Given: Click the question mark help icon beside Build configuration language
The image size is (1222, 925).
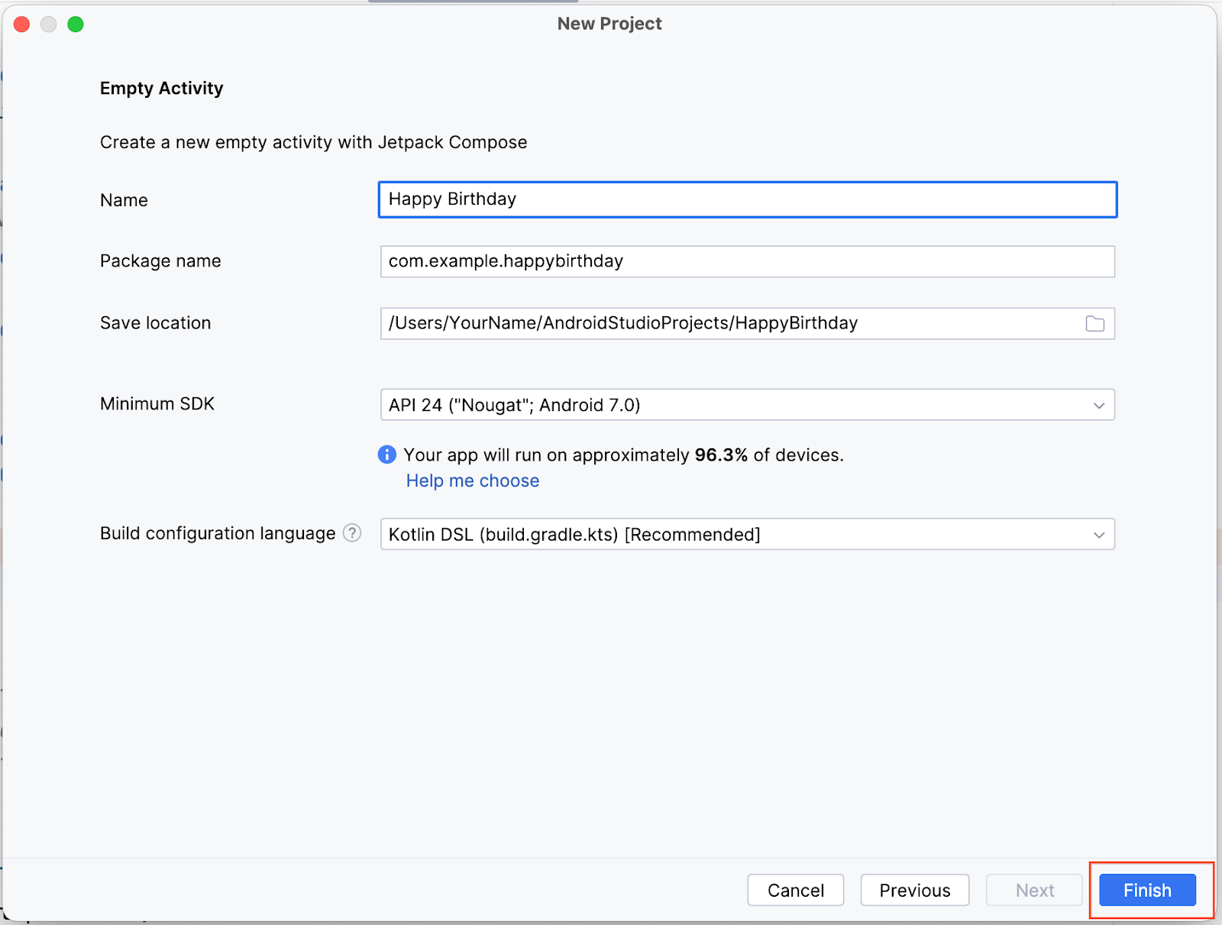Looking at the screenshot, I should pyautogui.click(x=352, y=533).
